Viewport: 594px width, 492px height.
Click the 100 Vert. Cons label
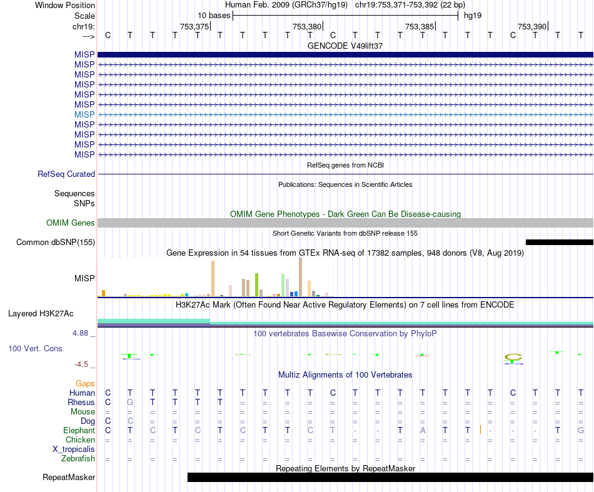[35, 348]
